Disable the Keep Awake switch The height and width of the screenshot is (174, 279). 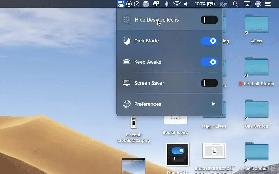point(209,62)
